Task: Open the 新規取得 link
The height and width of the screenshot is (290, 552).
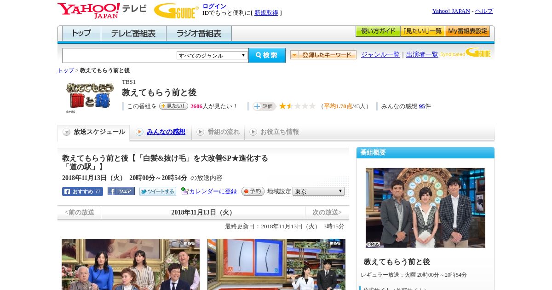Action: (266, 12)
